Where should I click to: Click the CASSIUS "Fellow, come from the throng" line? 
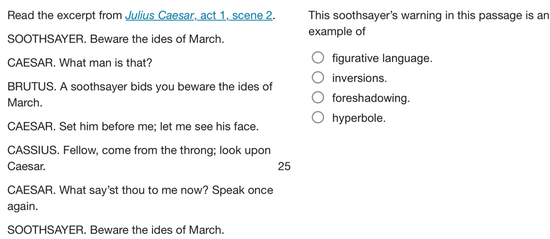click(x=140, y=150)
